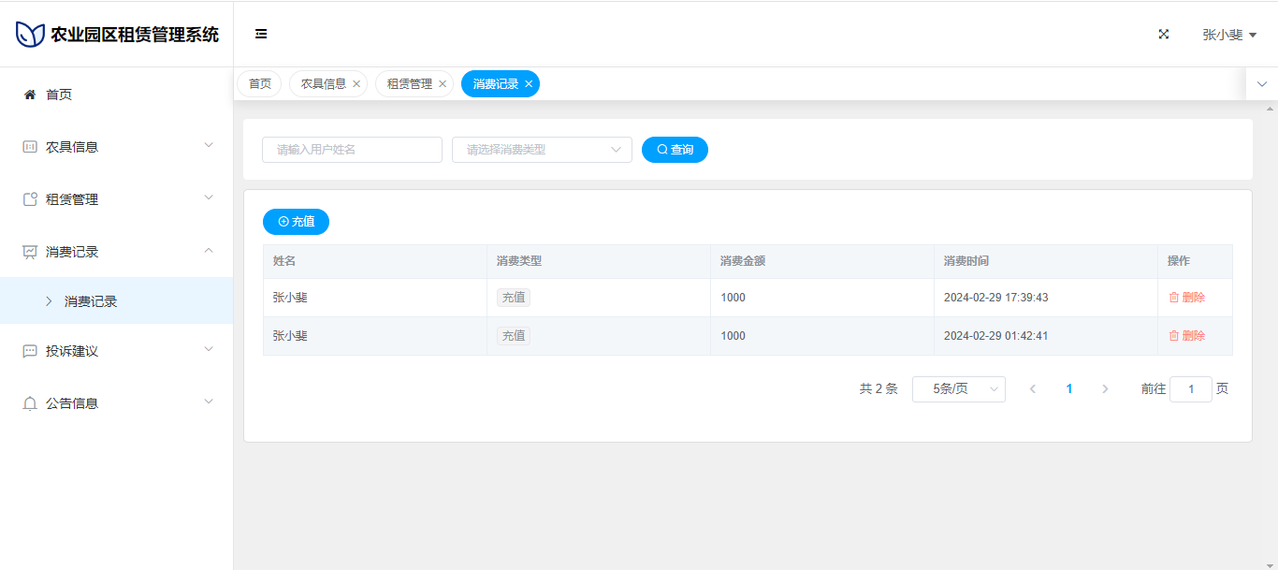Open 首页 from the sidebar home icon
This screenshot has width=1278, height=570.
coord(30,95)
